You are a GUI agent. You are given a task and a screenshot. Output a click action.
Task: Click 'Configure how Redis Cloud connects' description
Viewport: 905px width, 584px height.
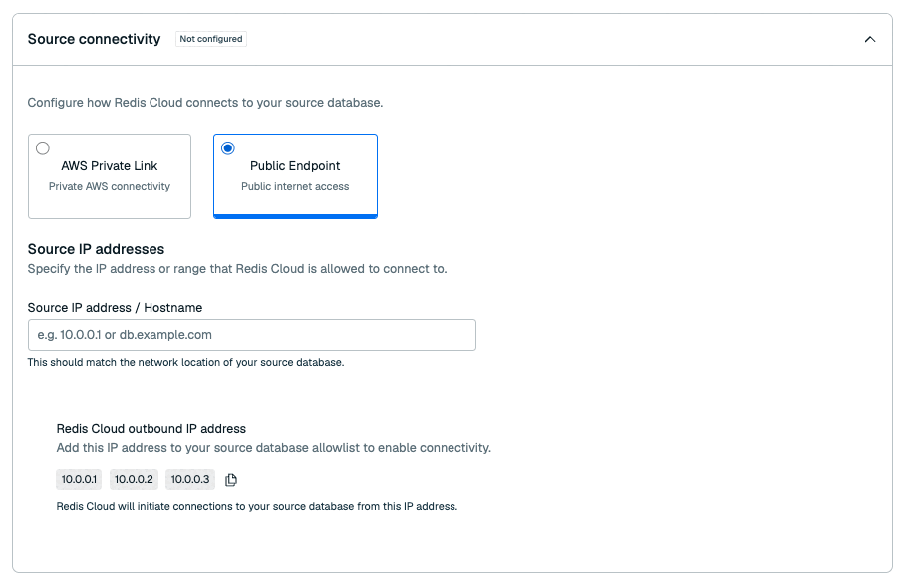[x=205, y=102]
